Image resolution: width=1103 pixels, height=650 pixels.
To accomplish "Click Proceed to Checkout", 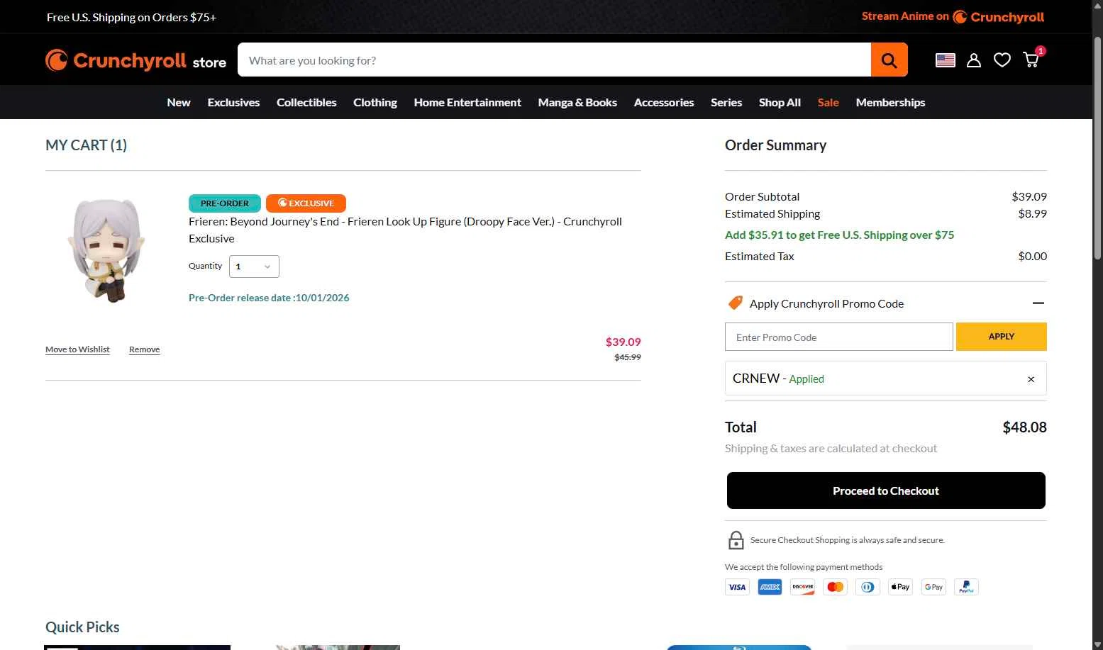I will coord(886,491).
